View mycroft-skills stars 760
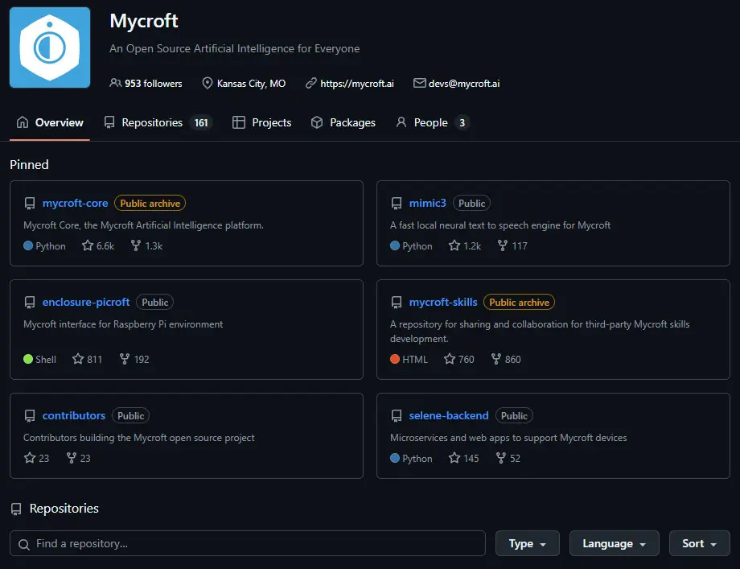The width and height of the screenshot is (740, 569). click(458, 359)
